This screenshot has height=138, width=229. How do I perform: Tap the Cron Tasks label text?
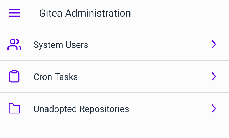tap(56, 77)
